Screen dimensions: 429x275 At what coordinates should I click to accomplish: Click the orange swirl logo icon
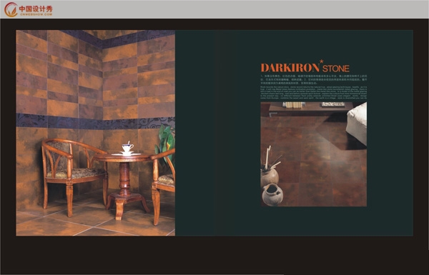[11, 9]
